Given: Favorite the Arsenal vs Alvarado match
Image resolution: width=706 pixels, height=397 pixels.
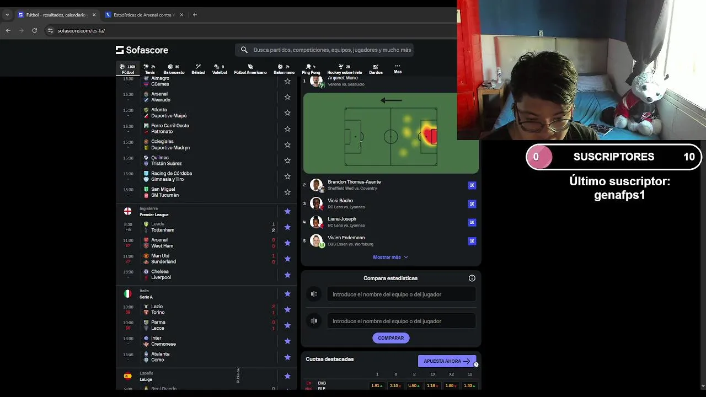Looking at the screenshot, I should (287, 97).
